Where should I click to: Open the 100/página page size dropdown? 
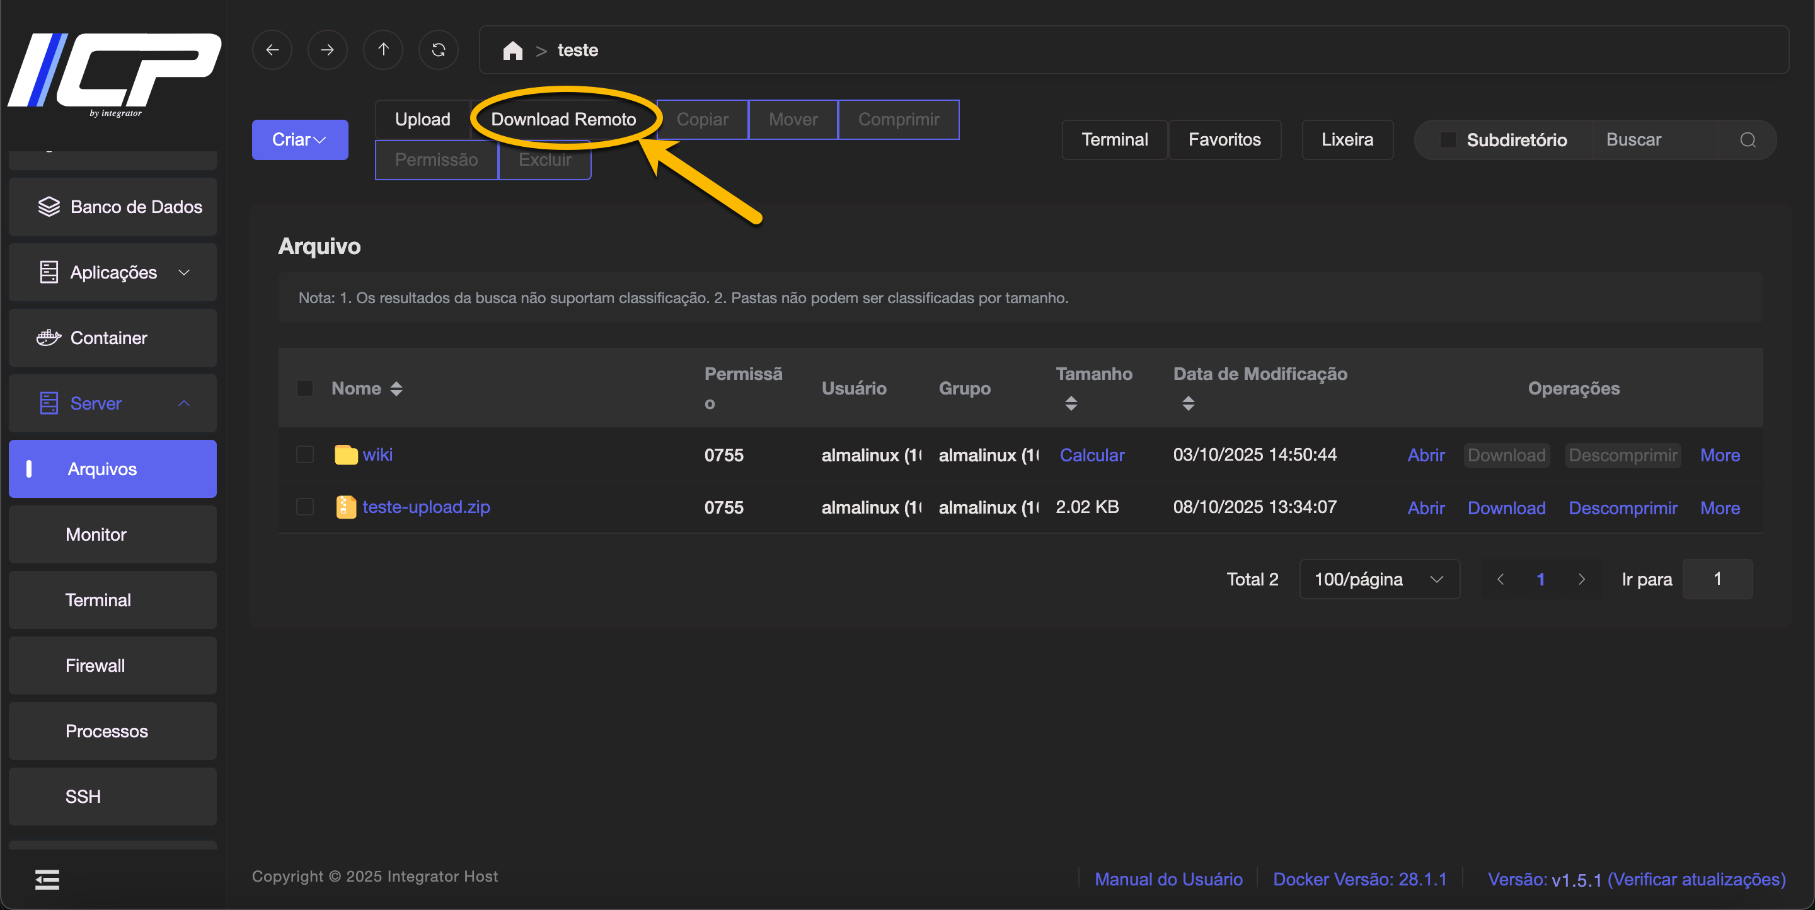click(1379, 579)
